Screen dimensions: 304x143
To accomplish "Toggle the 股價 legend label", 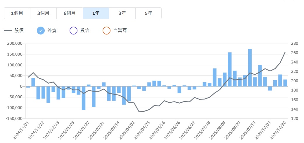I will click(x=19, y=30).
